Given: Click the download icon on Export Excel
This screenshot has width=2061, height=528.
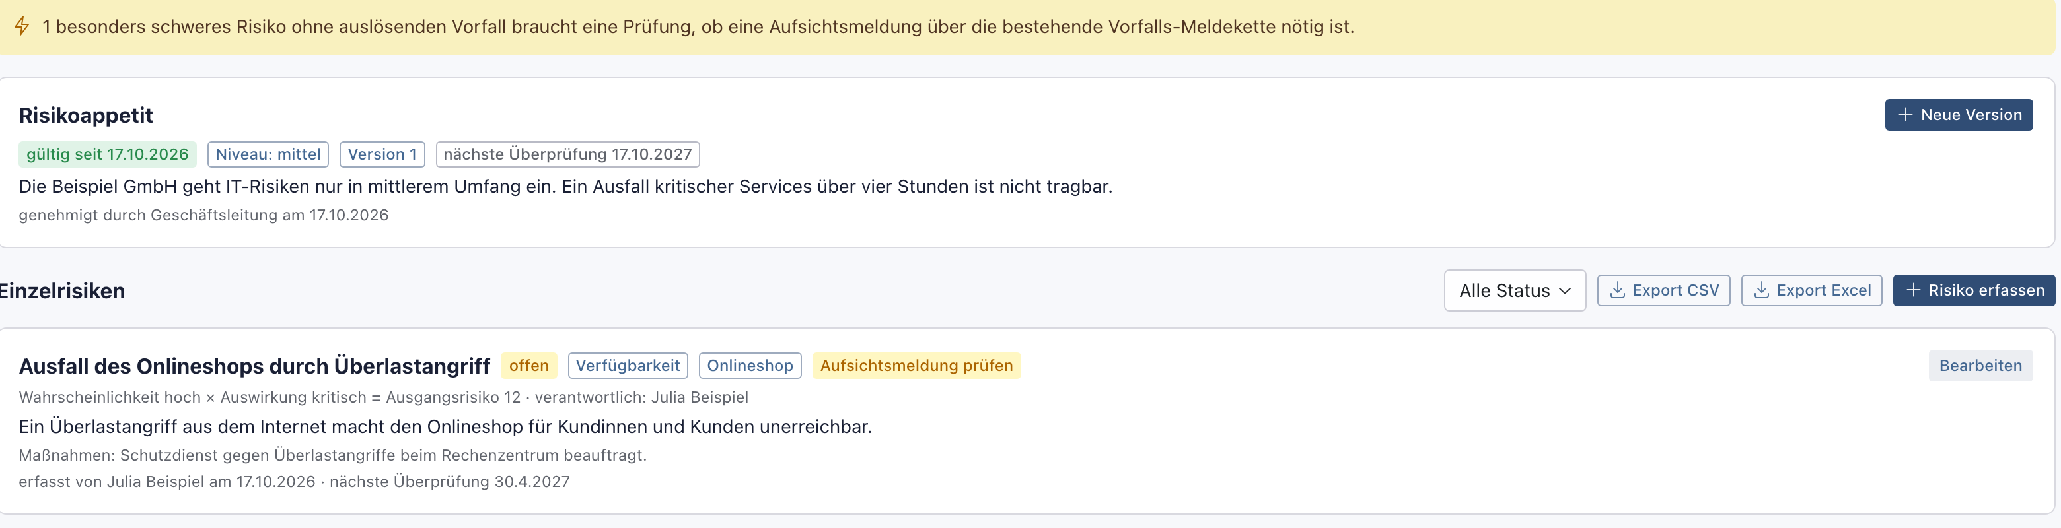Looking at the screenshot, I should (x=1761, y=290).
